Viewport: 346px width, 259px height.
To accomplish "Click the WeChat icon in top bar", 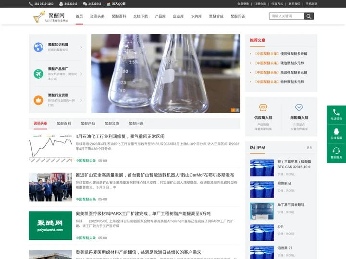I will (x=85, y=4).
